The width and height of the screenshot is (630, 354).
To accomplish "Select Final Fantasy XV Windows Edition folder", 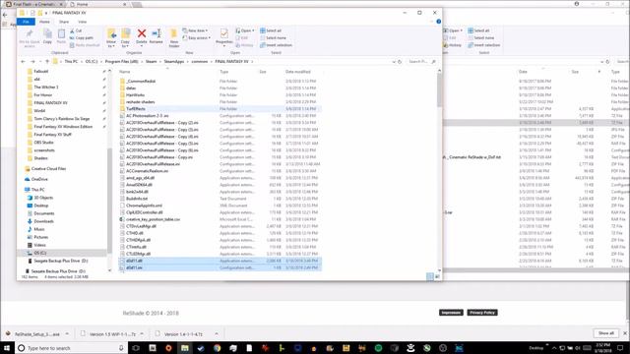I will pyautogui.click(x=63, y=127).
